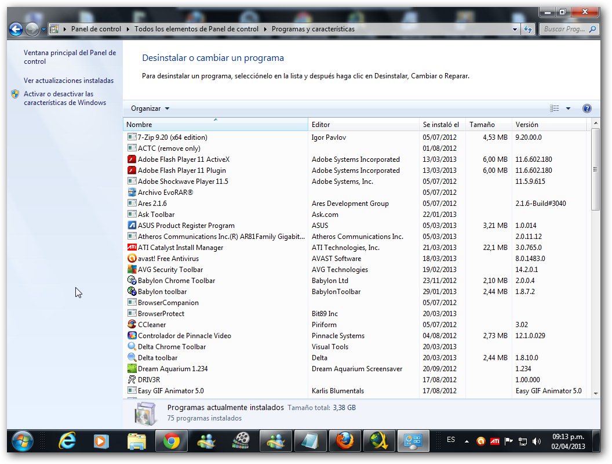Launch Internet Explorer from taskbar
Screen dimensions: 612x464
(x=67, y=441)
